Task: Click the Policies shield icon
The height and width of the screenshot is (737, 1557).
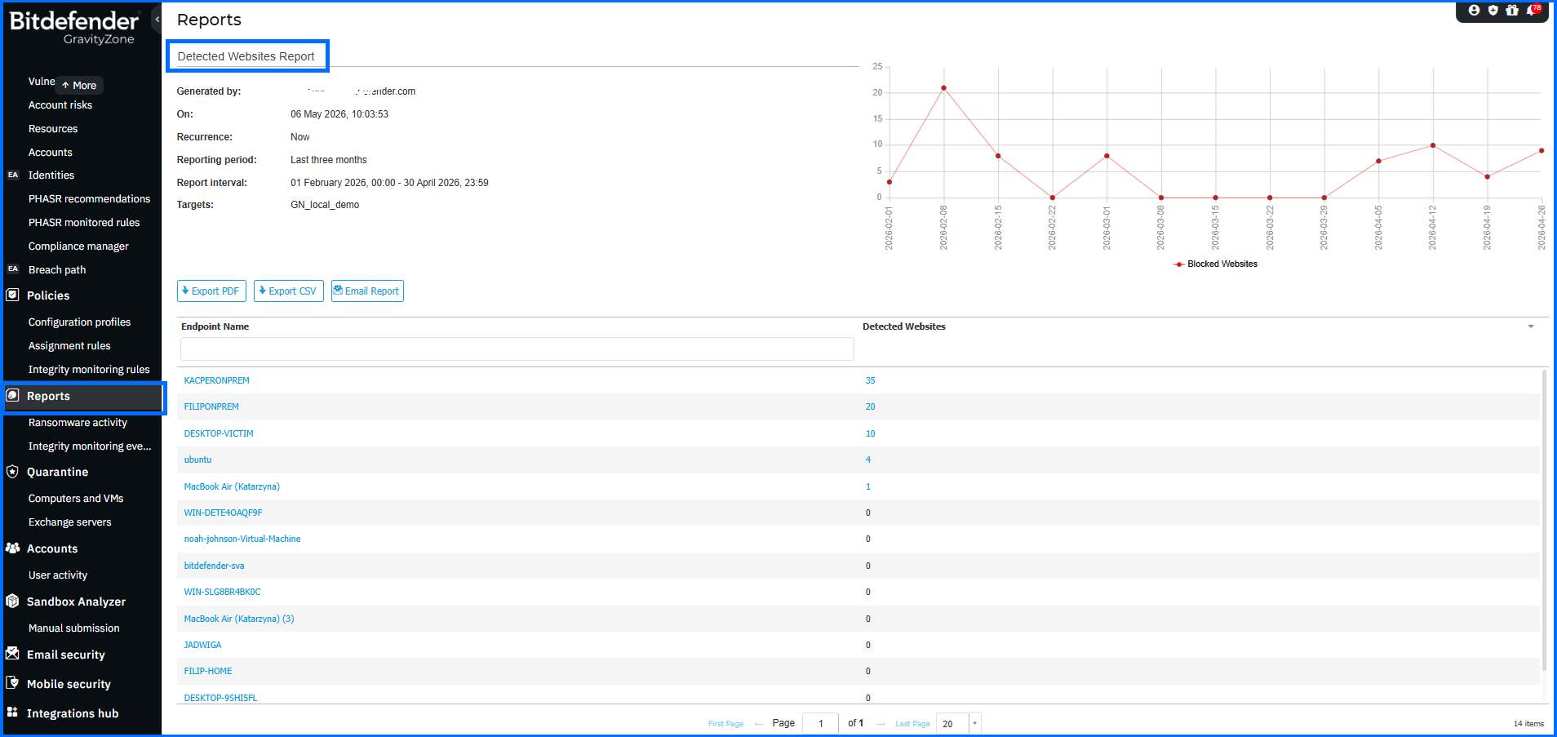Action: tap(12, 295)
